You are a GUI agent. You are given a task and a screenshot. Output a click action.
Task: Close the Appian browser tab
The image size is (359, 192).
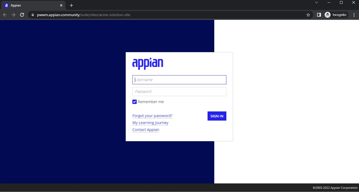[x=61, y=5]
